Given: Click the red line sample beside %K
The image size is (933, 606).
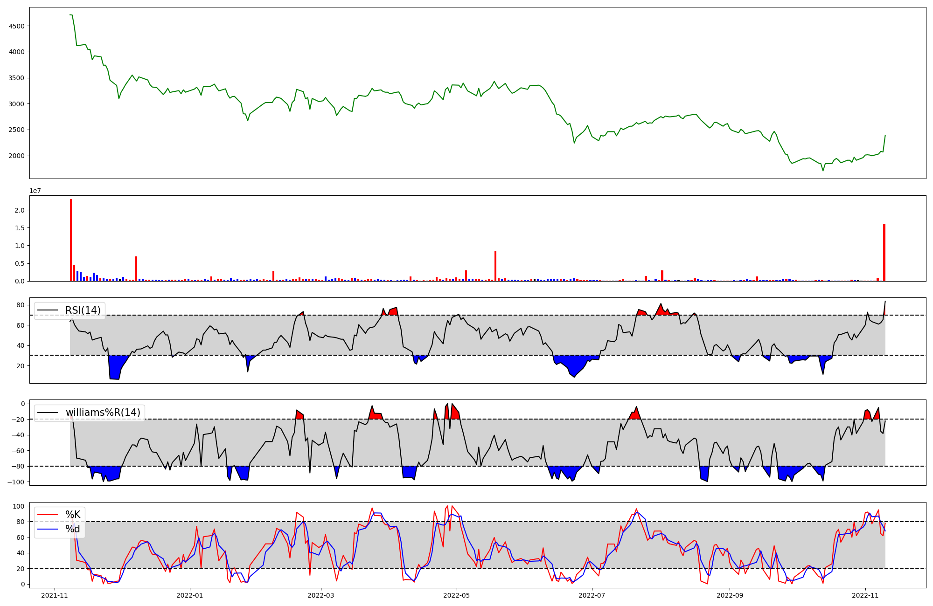Looking at the screenshot, I should tap(48, 515).
